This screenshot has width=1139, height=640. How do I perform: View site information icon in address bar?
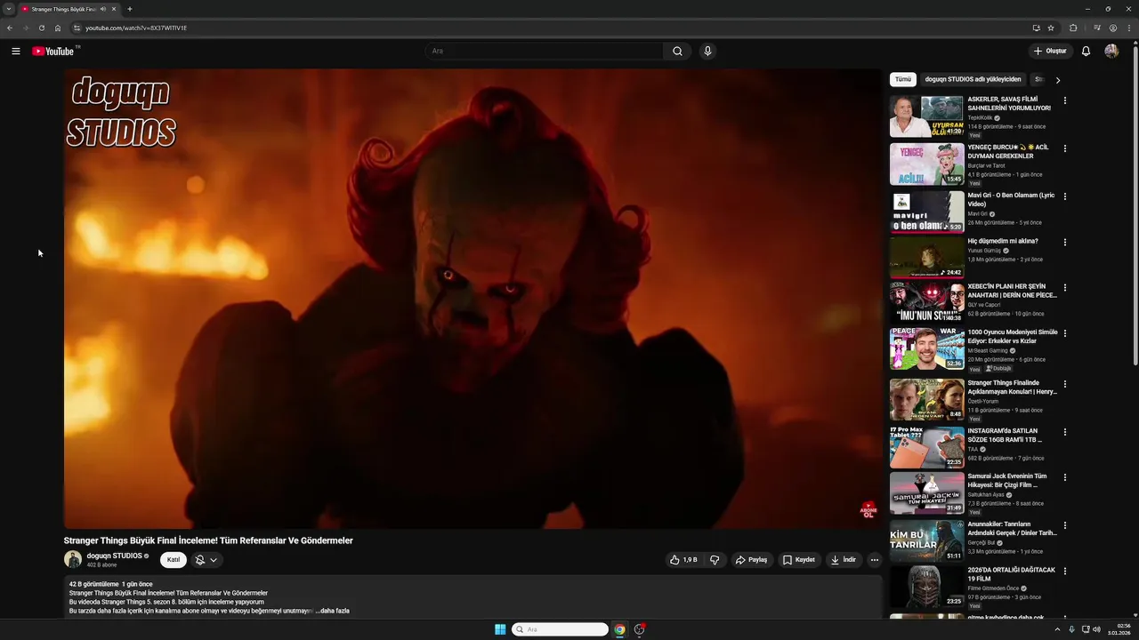(x=77, y=28)
